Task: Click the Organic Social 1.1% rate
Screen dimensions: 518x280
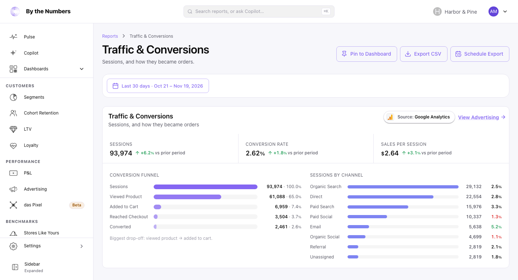Action: 496,237
